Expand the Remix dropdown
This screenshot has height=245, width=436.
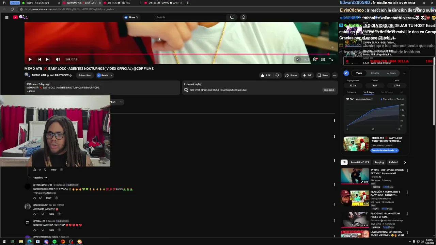click(x=105, y=75)
